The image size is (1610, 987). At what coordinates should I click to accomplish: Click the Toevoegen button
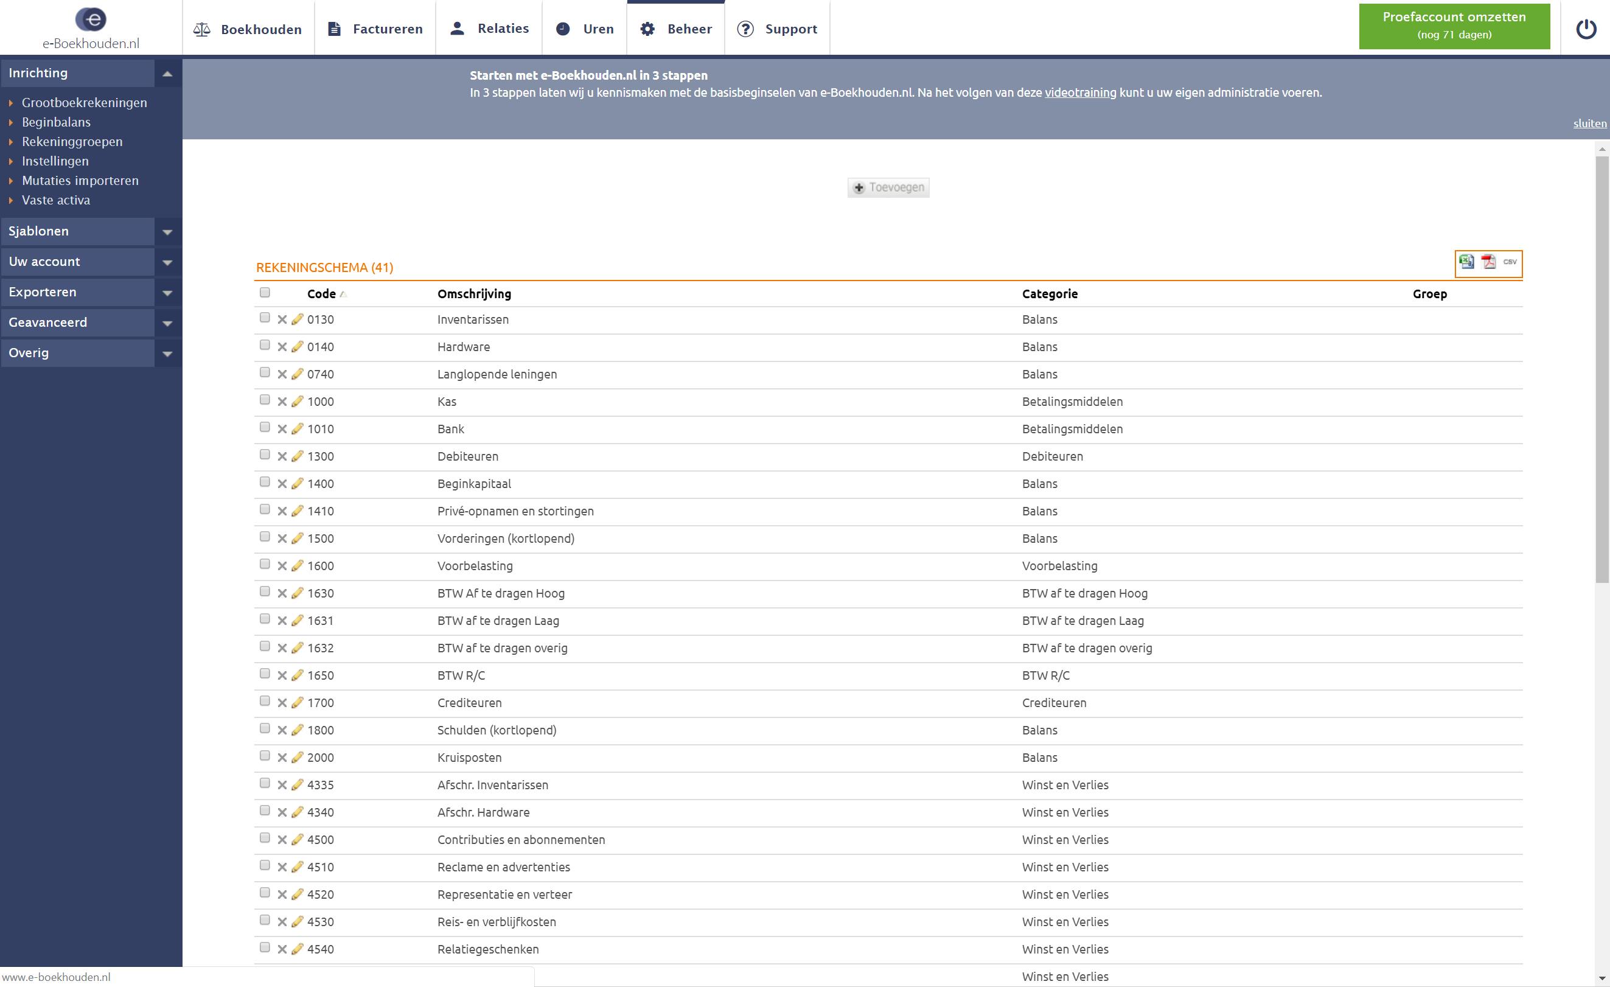click(x=888, y=187)
